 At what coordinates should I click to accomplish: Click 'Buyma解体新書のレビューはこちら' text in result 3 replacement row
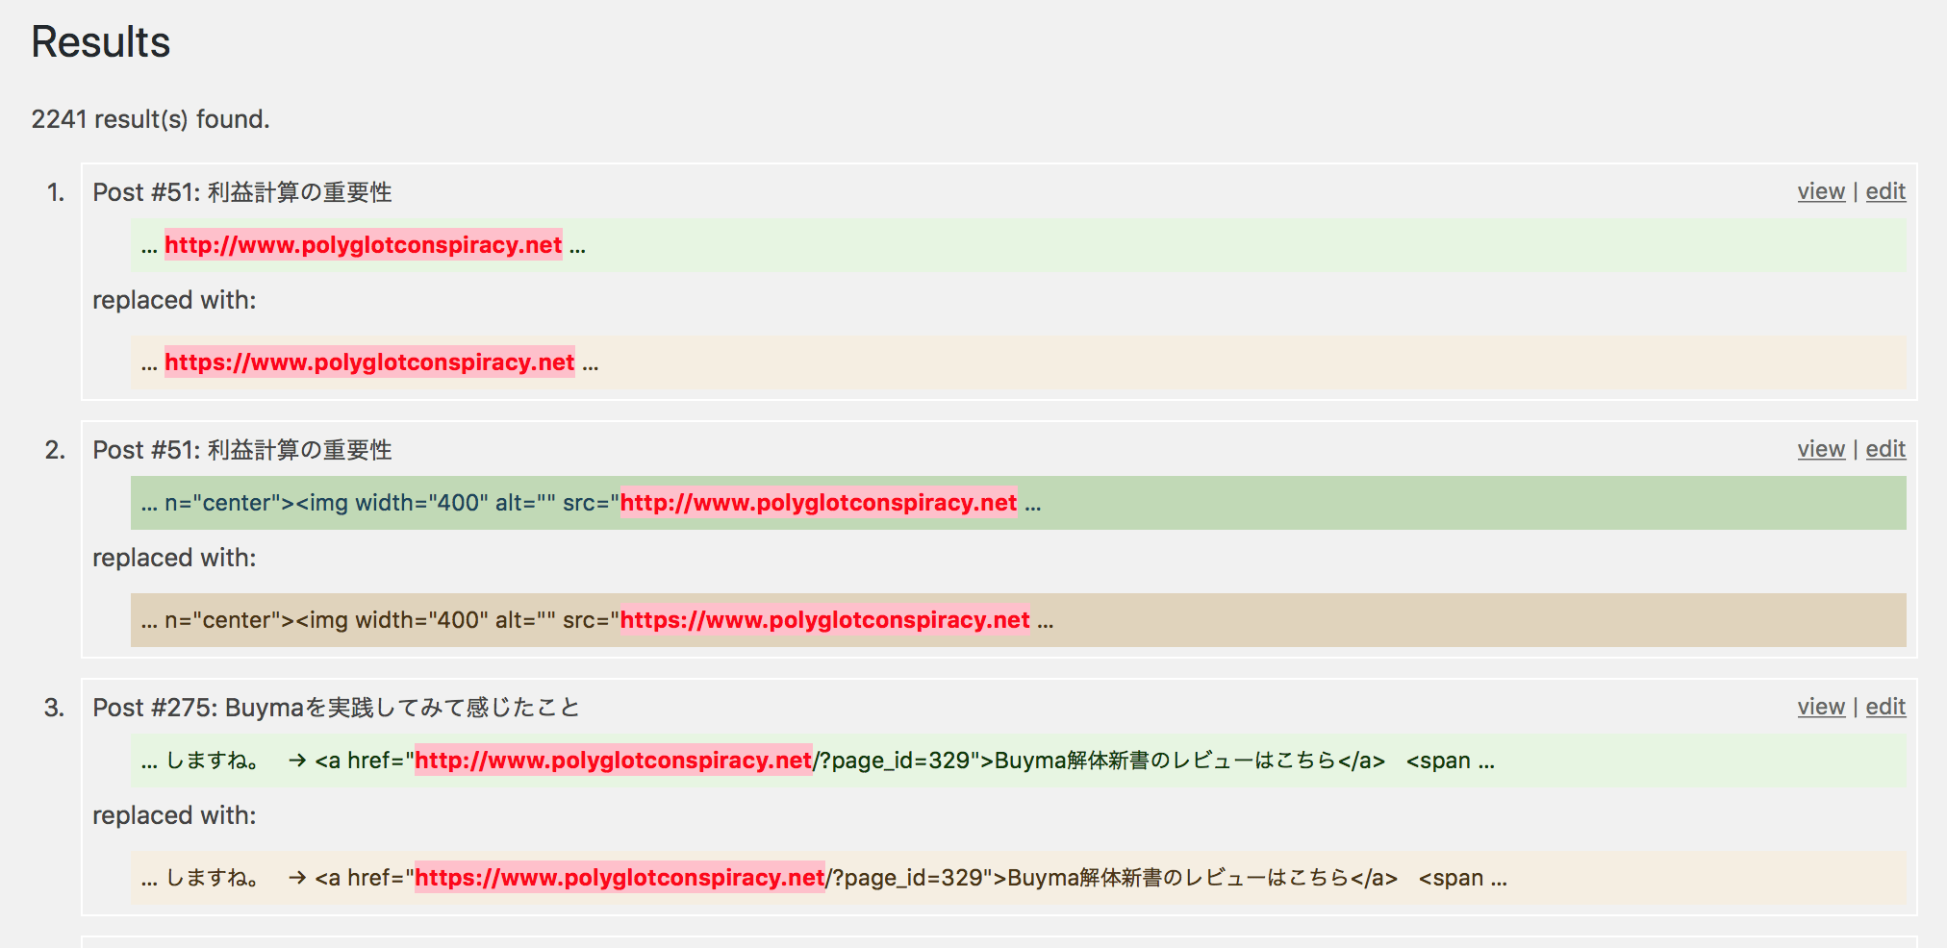[x=1178, y=878]
